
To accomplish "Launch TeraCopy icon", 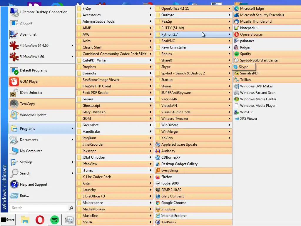I will 14,104.
